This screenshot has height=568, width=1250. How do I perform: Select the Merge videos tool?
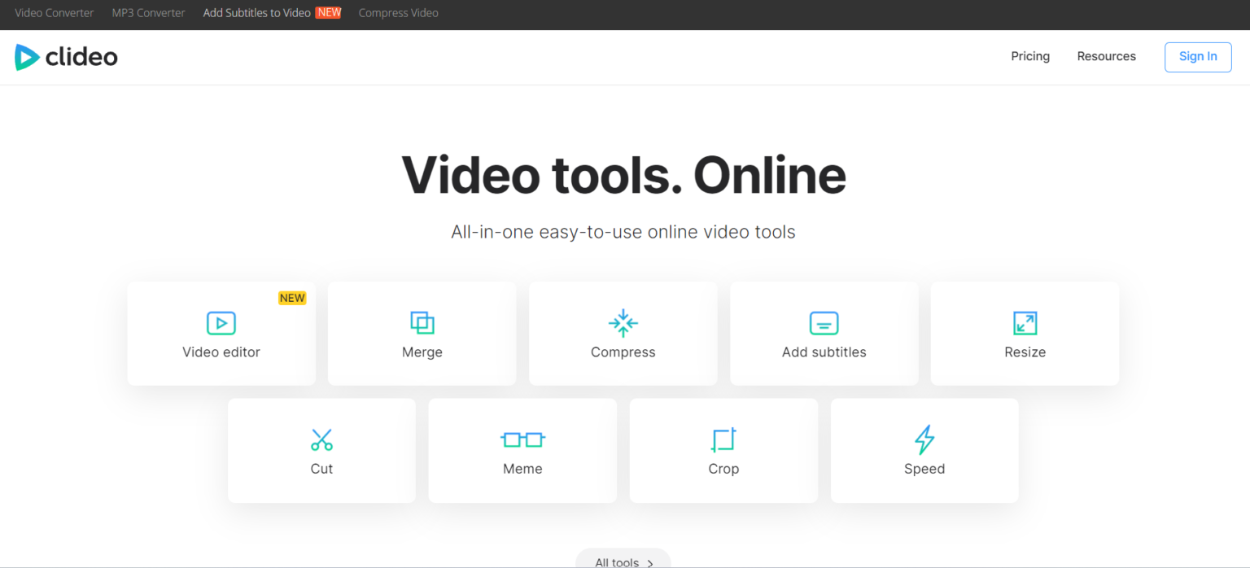(x=422, y=334)
